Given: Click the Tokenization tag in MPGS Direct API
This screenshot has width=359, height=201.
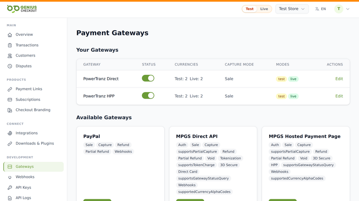Looking at the screenshot, I should (230, 158).
